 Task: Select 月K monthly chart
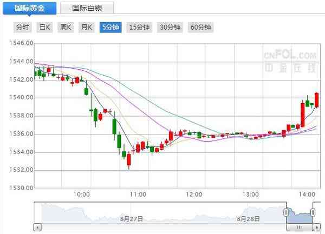87,27
